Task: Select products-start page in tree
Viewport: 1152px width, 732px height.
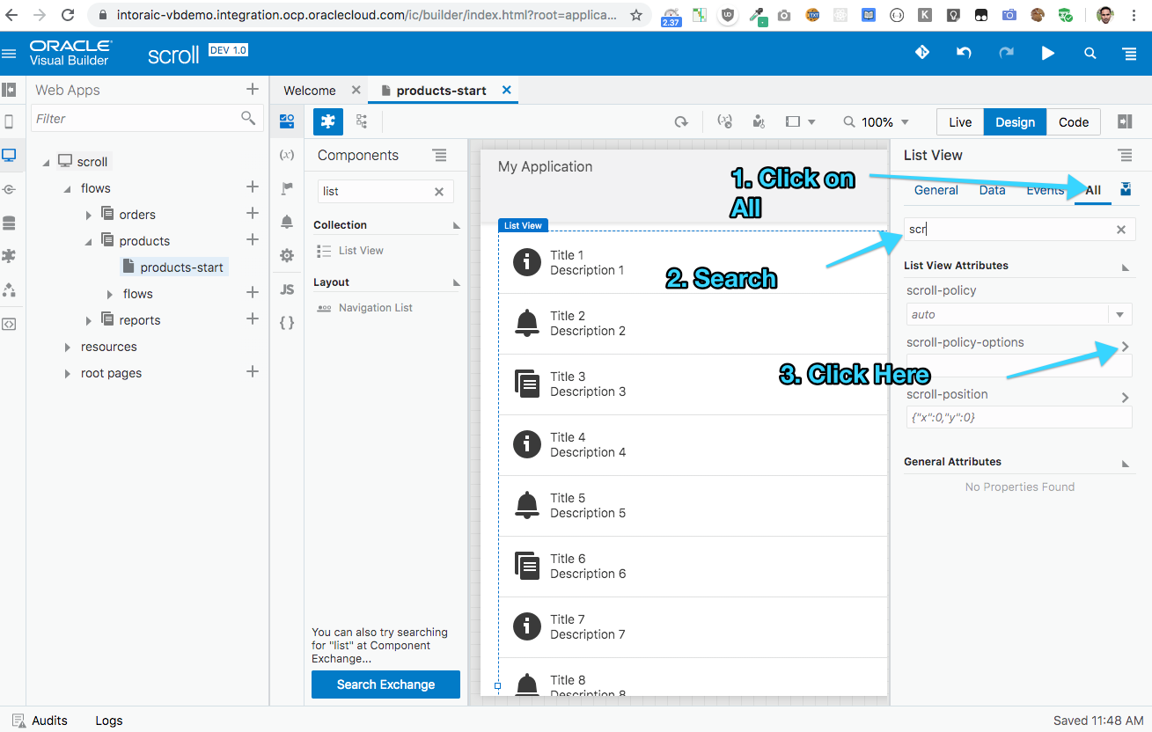Action: coord(173,267)
